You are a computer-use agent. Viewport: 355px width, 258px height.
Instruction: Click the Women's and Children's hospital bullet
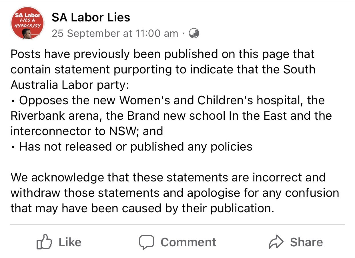tap(171, 101)
